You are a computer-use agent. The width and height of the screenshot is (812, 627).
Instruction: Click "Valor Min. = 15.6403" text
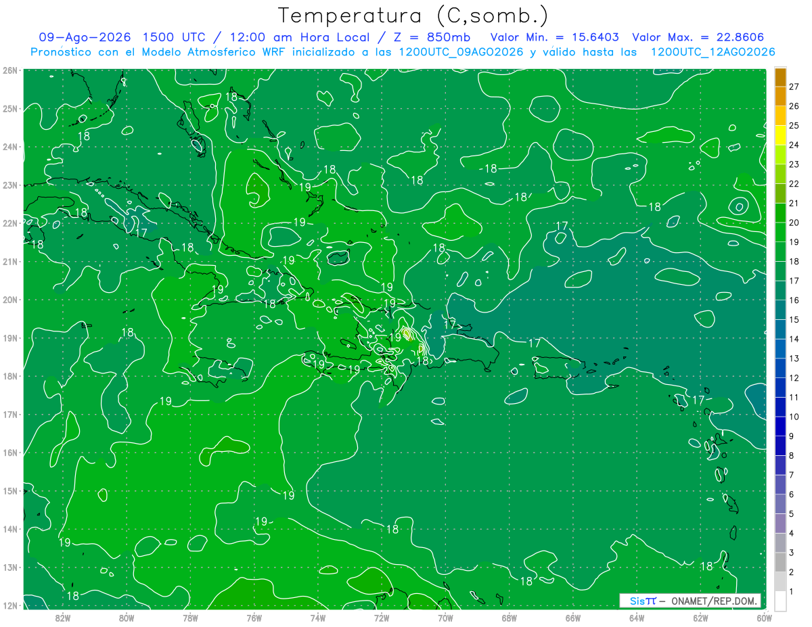pyautogui.click(x=554, y=37)
